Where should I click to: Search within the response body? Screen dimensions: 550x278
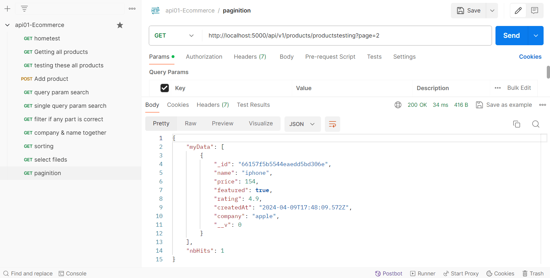[536, 124]
